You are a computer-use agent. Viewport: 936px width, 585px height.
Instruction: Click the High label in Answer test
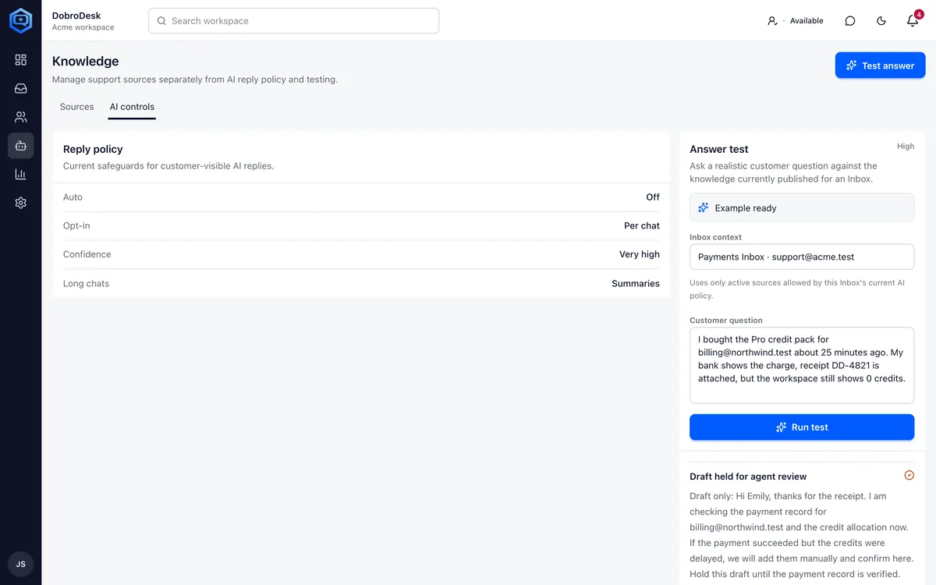point(906,146)
